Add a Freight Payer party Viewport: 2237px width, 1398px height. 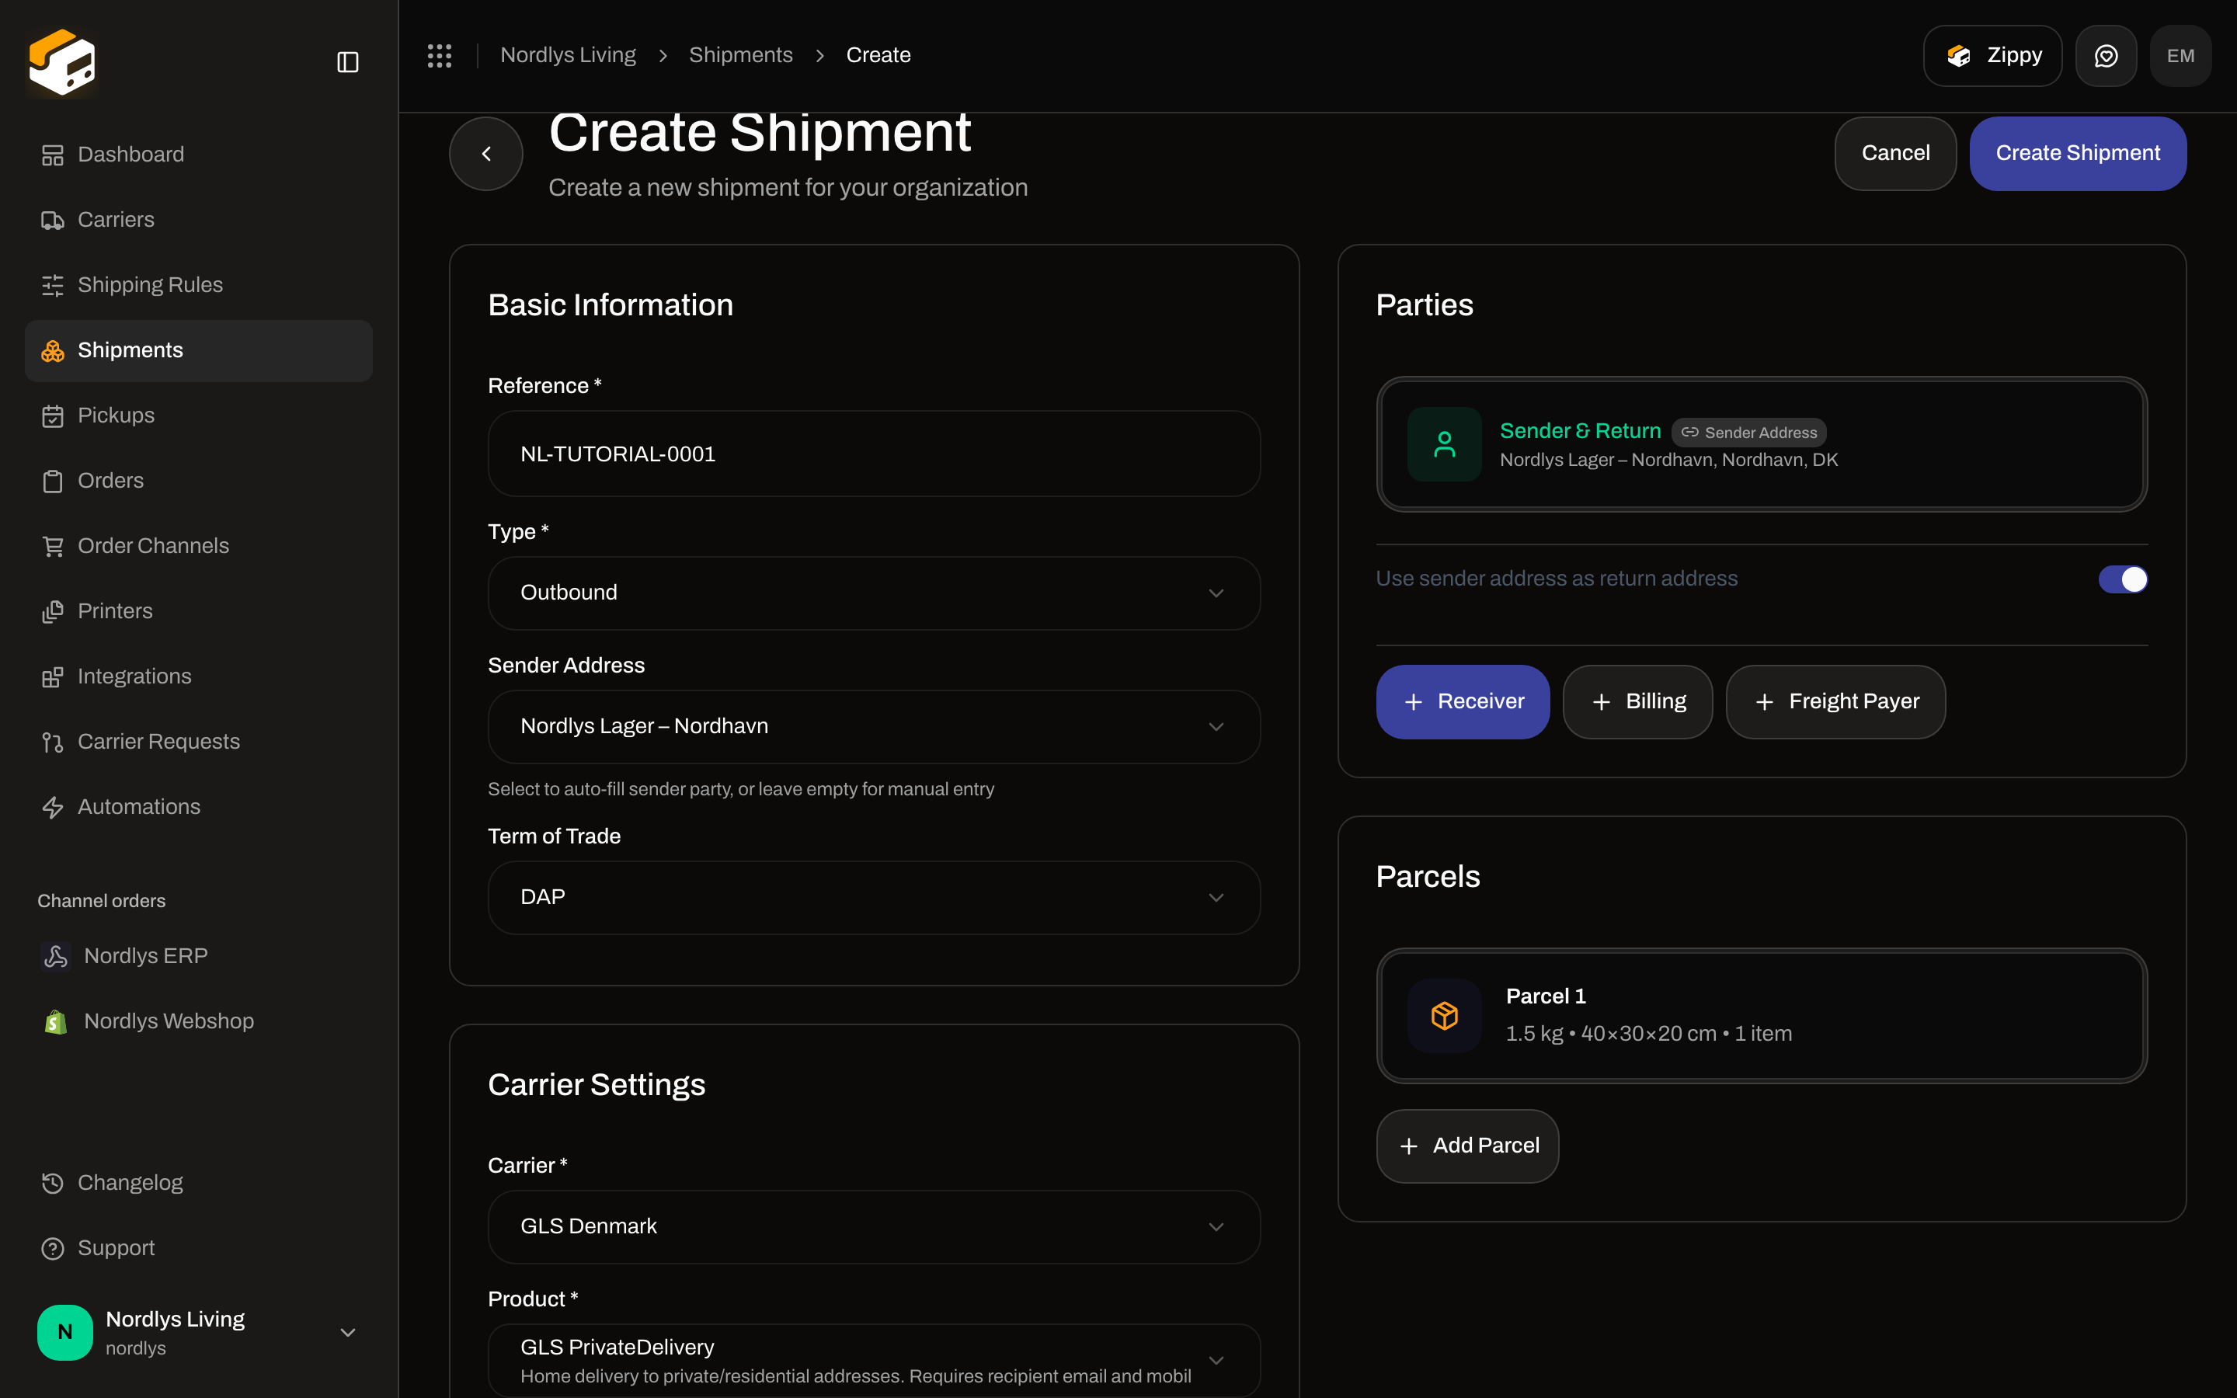pos(1835,702)
